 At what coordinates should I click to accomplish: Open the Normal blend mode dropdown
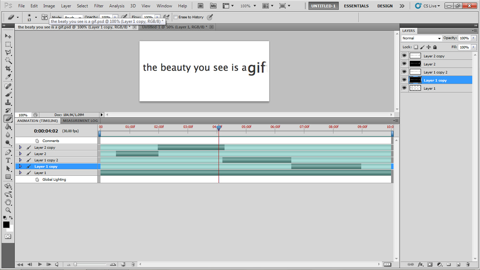422,38
